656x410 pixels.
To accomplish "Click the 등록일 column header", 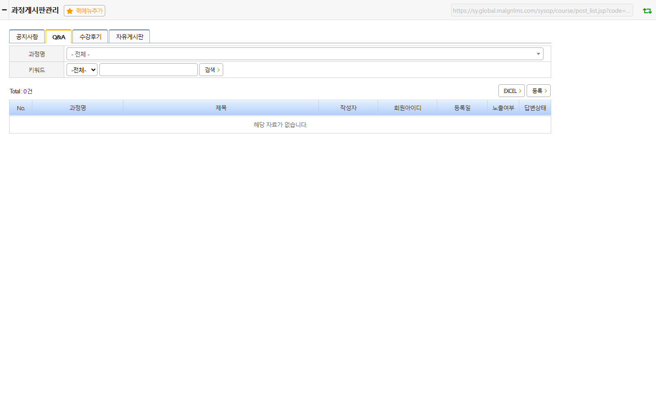I will (x=462, y=108).
